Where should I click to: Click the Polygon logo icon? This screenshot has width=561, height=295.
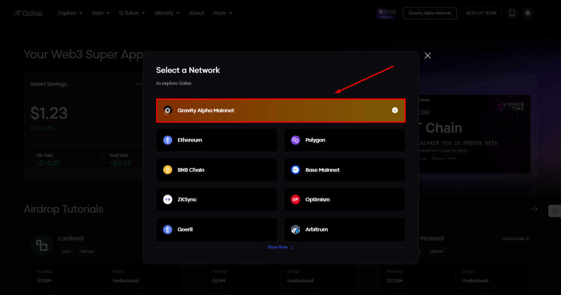point(296,140)
